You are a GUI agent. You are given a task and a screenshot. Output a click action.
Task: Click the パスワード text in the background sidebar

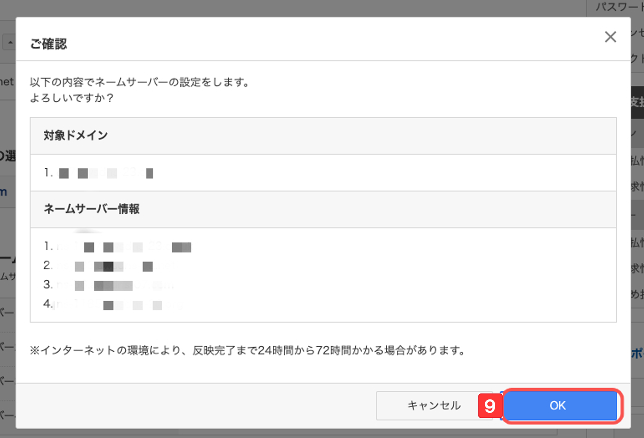[619, 7]
